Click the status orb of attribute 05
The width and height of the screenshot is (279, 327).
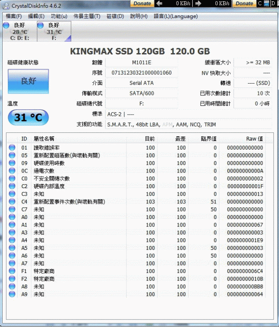[x=12, y=155]
